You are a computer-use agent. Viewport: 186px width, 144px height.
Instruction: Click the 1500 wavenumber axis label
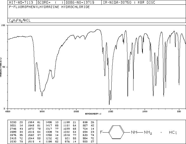(111, 111)
